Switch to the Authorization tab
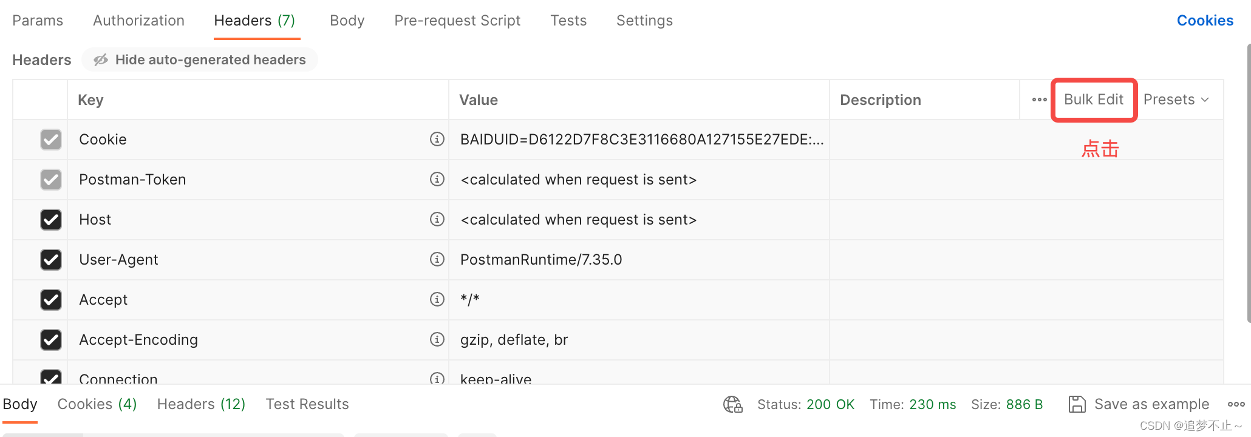This screenshot has width=1251, height=437. click(138, 21)
